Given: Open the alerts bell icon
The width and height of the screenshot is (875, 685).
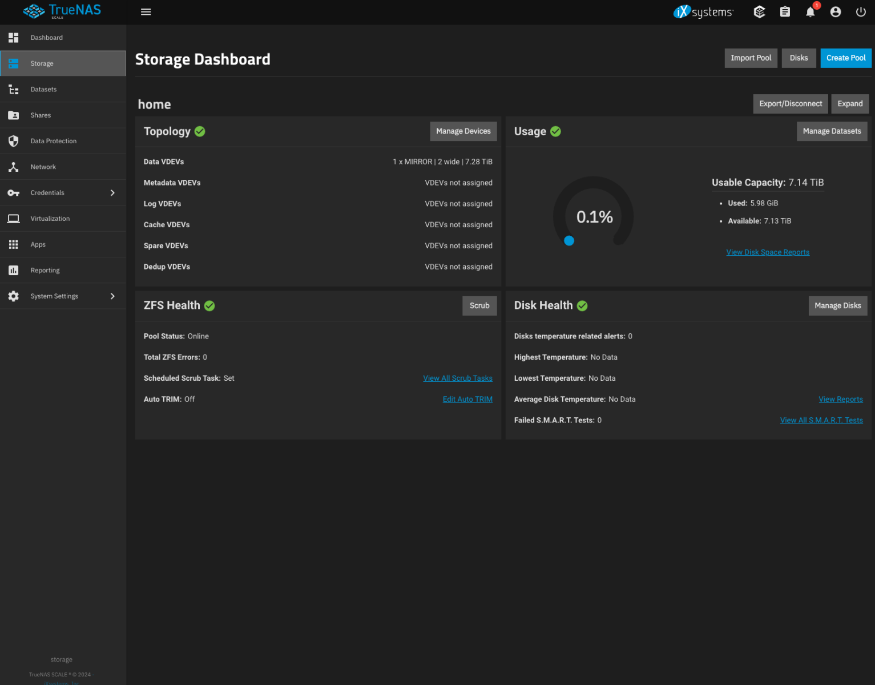Looking at the screenshot, I should [811, 12].
